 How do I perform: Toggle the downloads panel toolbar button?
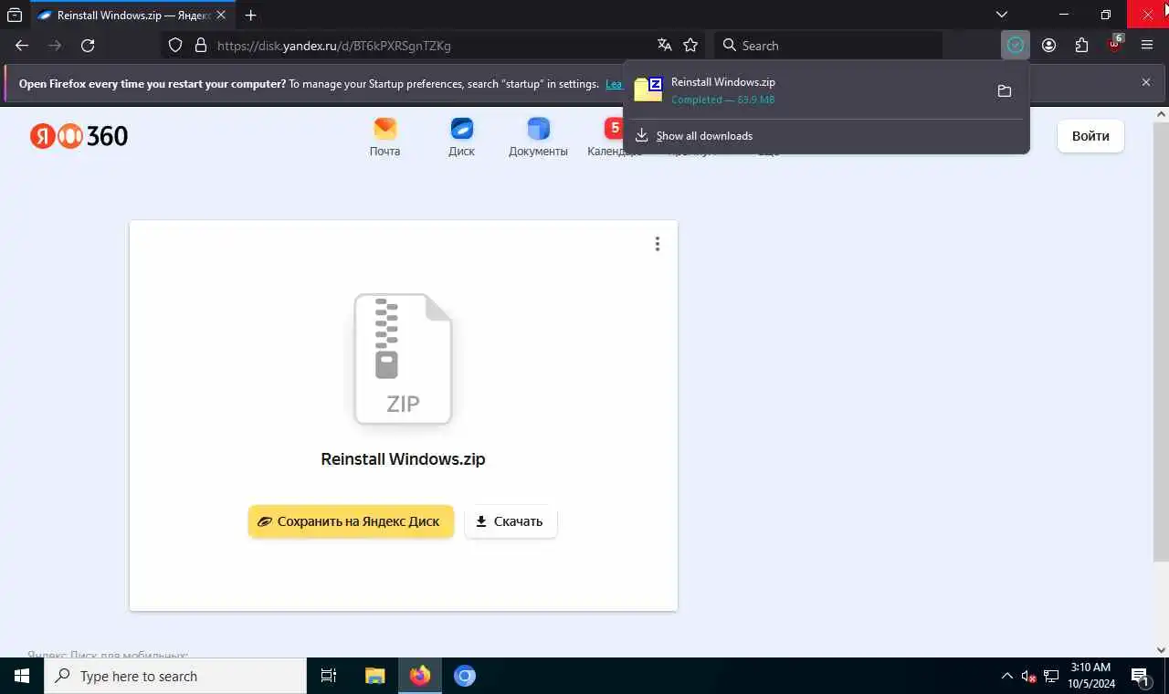tap(1016, 46)
